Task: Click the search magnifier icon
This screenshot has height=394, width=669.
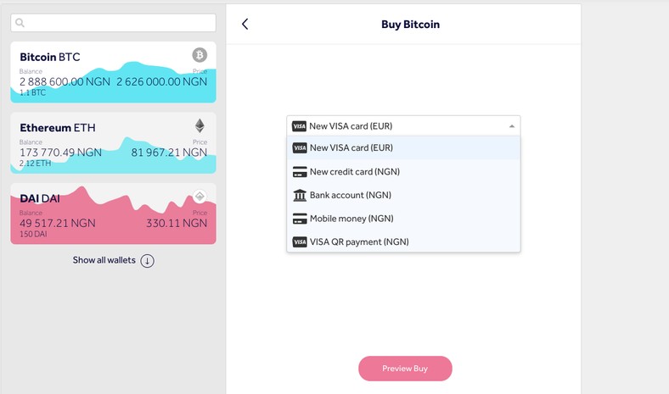Action: (x=20, y=23)
